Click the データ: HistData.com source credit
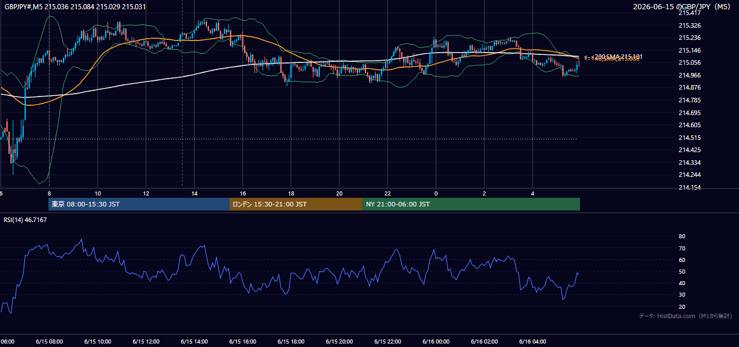 pyautogui.click(x=686, y=316)
